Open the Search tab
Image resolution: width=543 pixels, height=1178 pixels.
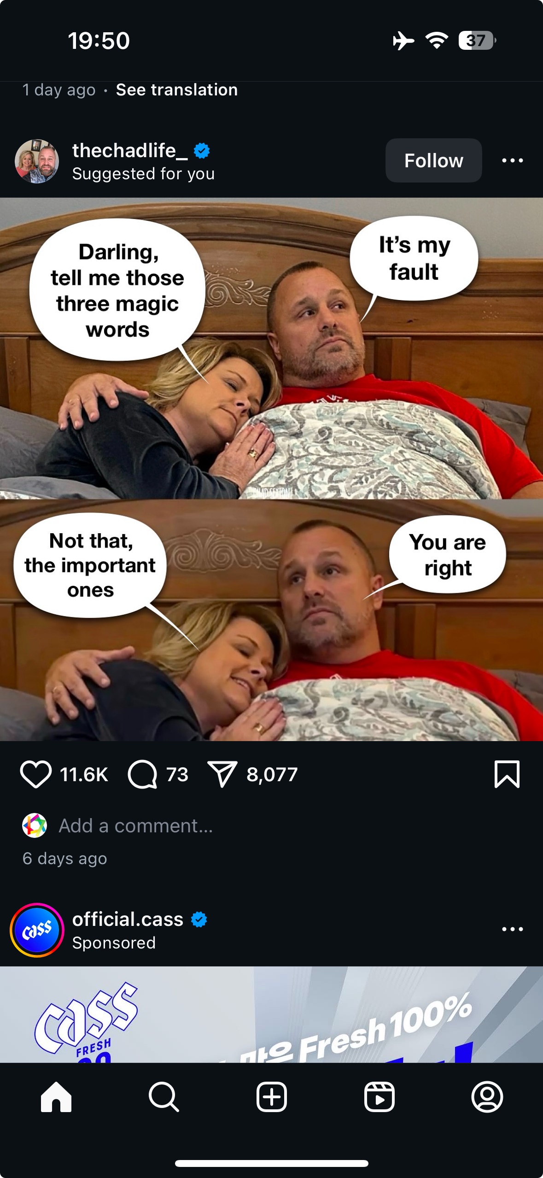click(x=163, y=1097)
